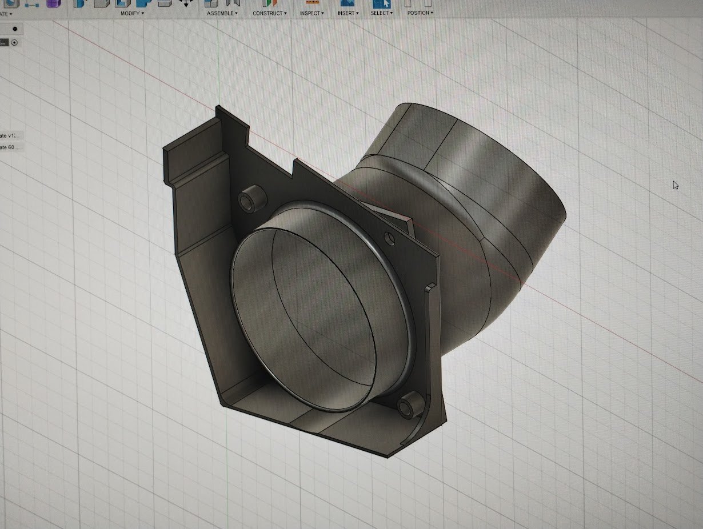
Task: Click the orange-green Construct plane icon
Action: coord(270,3)
